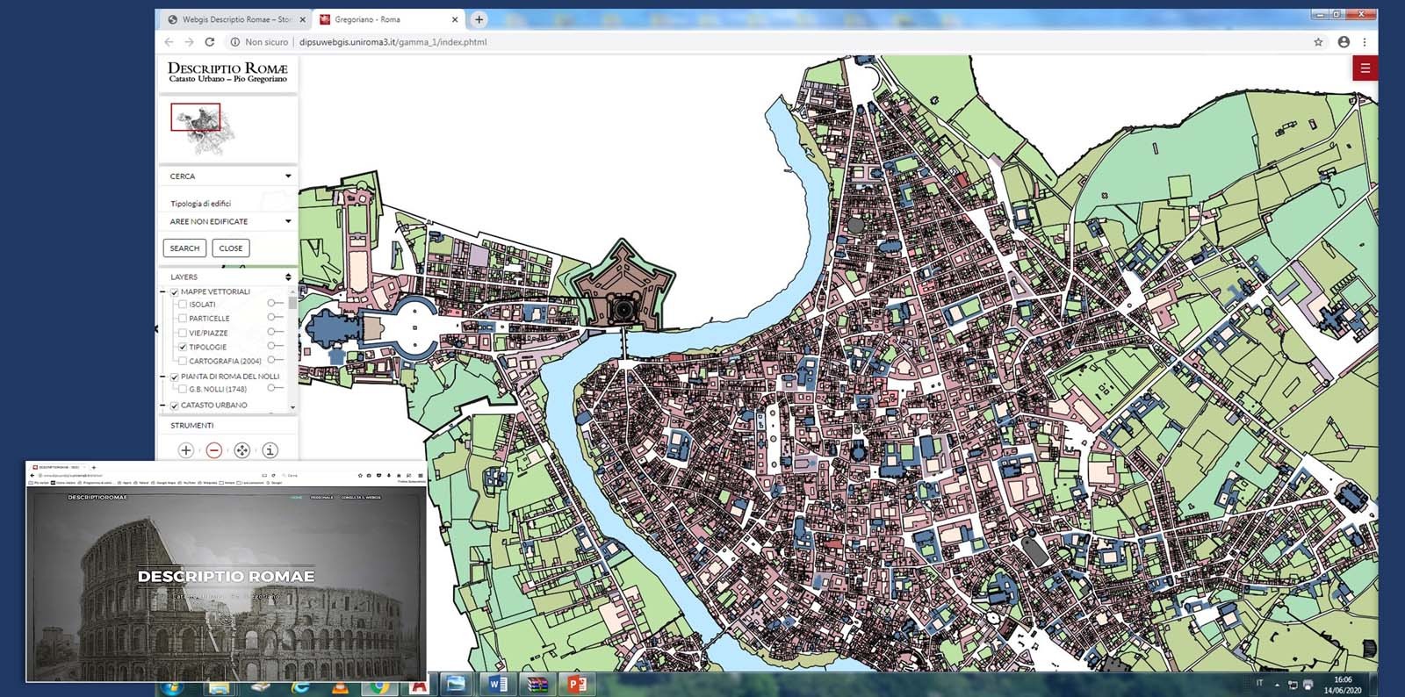The width and height of the screenshot is (1405, 697).
Task: Uncheck the TIPOLOGIE layer
Action: coord(183,347)
